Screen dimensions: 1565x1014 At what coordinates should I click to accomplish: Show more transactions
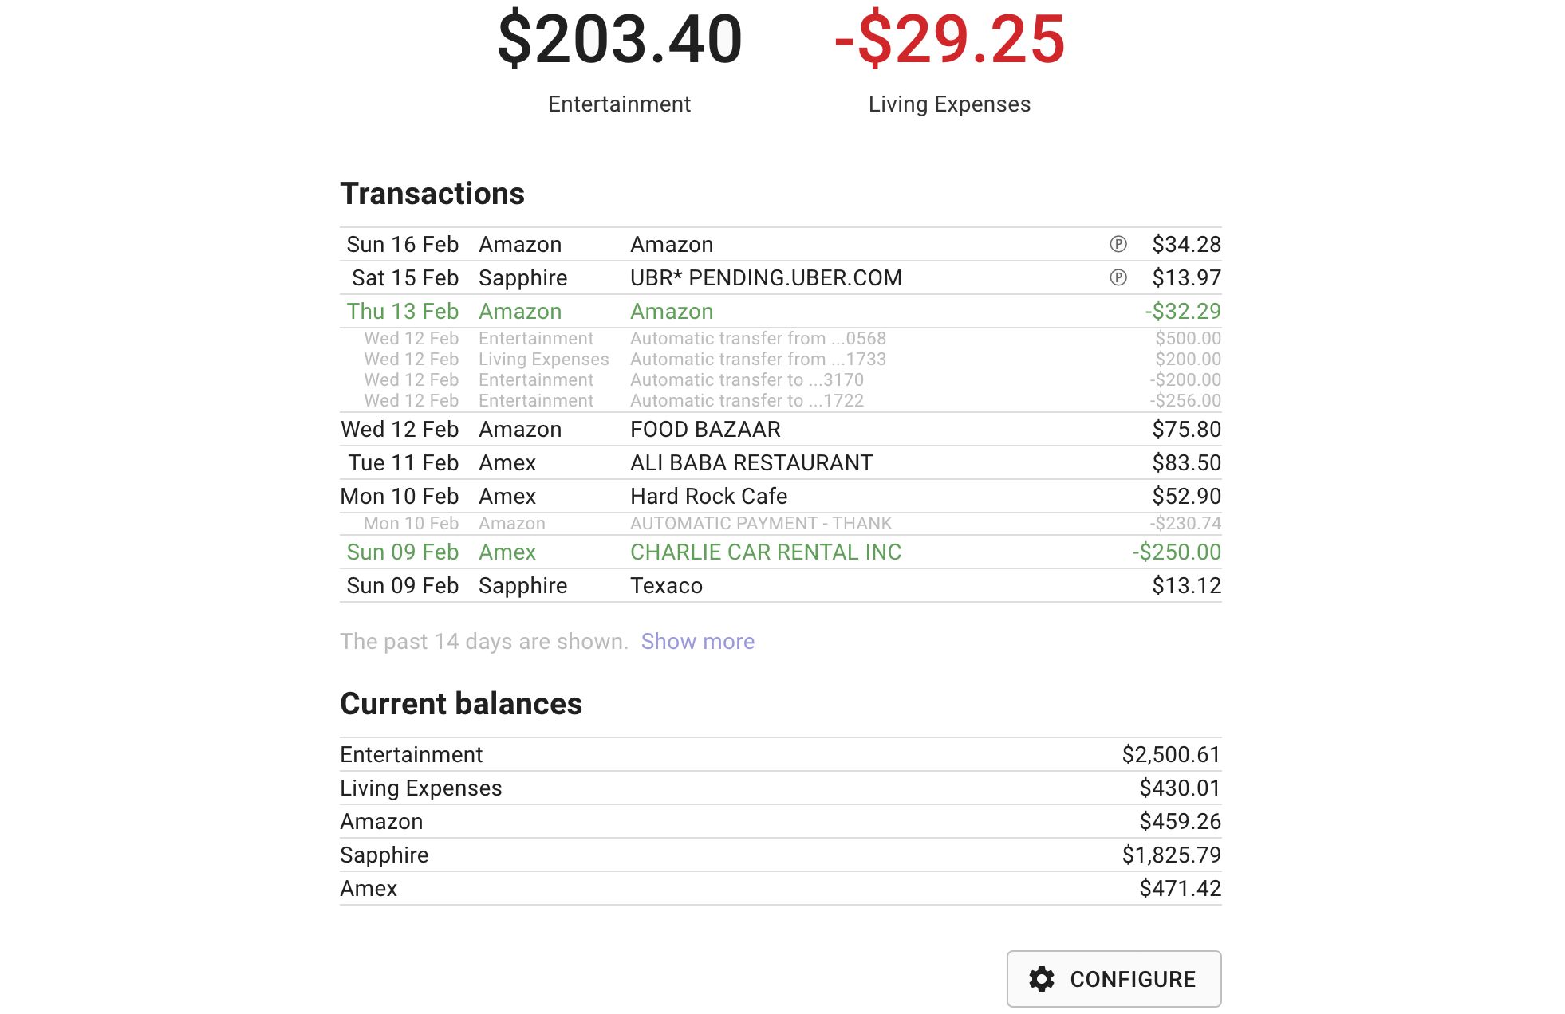click(x=700, y=641)
